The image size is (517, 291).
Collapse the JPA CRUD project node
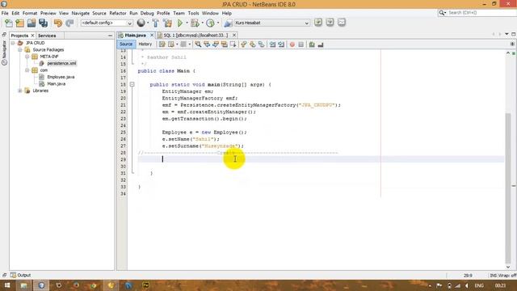click(13, 43)
